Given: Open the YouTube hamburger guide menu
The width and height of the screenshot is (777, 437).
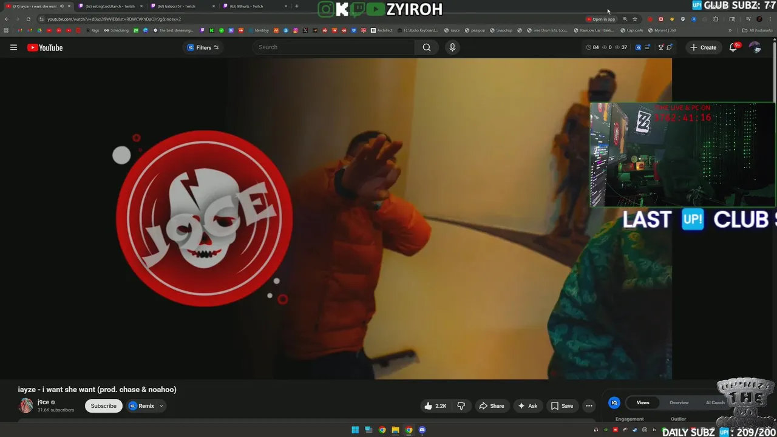Looking at the screenshot, I should (x=13, y=47).
